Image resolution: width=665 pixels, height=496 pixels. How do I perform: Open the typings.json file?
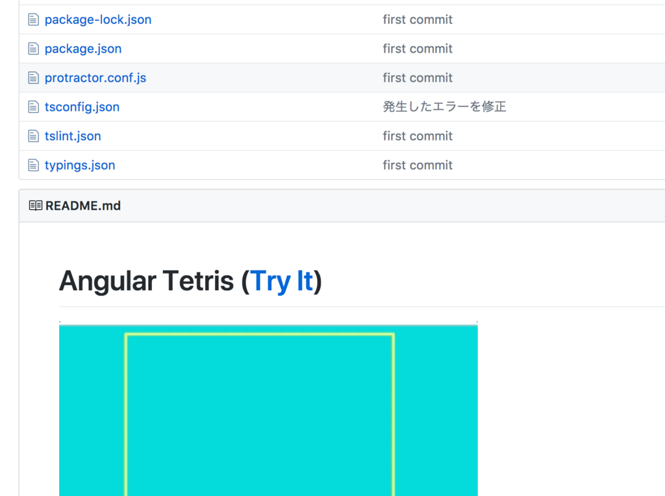79,165
